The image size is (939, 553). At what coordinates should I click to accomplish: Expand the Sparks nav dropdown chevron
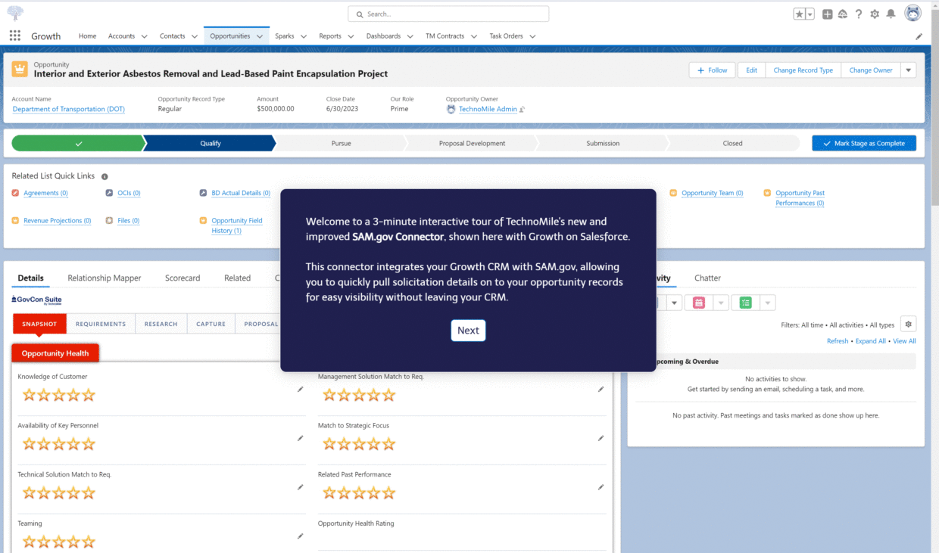click(304, 36)
